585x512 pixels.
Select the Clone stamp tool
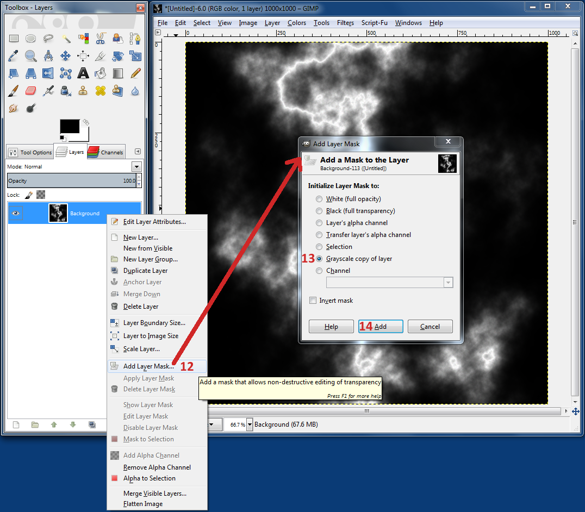(x=83, y=91)
